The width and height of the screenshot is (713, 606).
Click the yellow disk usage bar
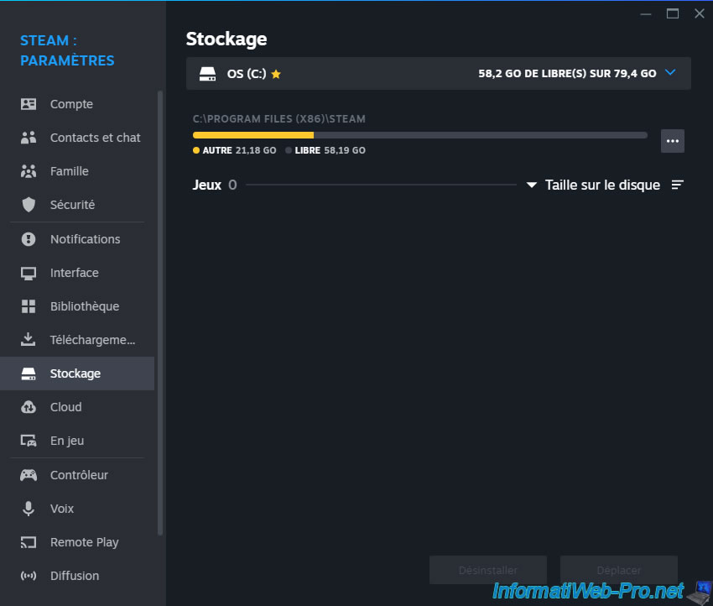pyautogui.click(x=253, y=135)
